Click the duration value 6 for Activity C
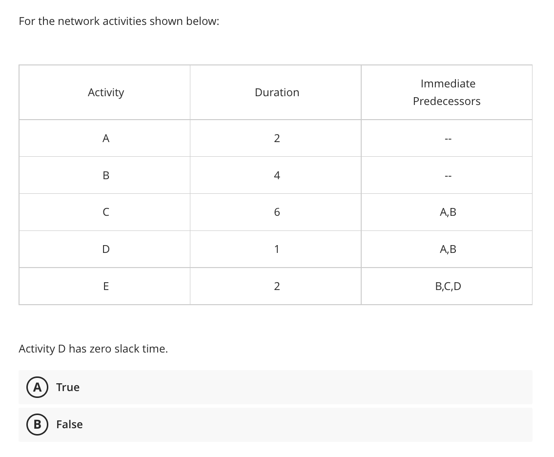The image size is (554, 457). coord(277,212)
